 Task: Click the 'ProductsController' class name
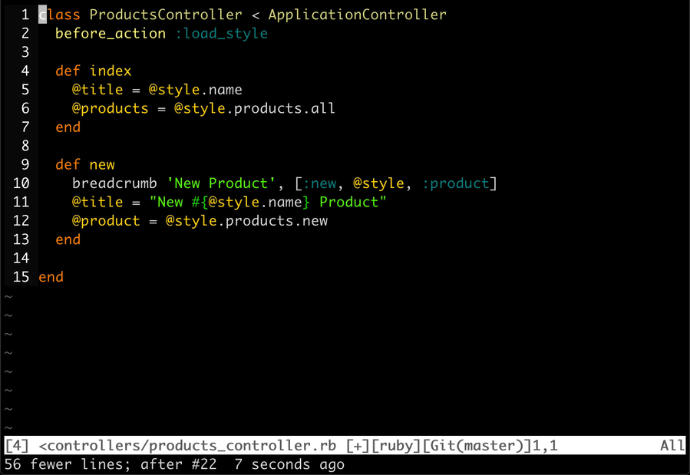click(166, 15)
